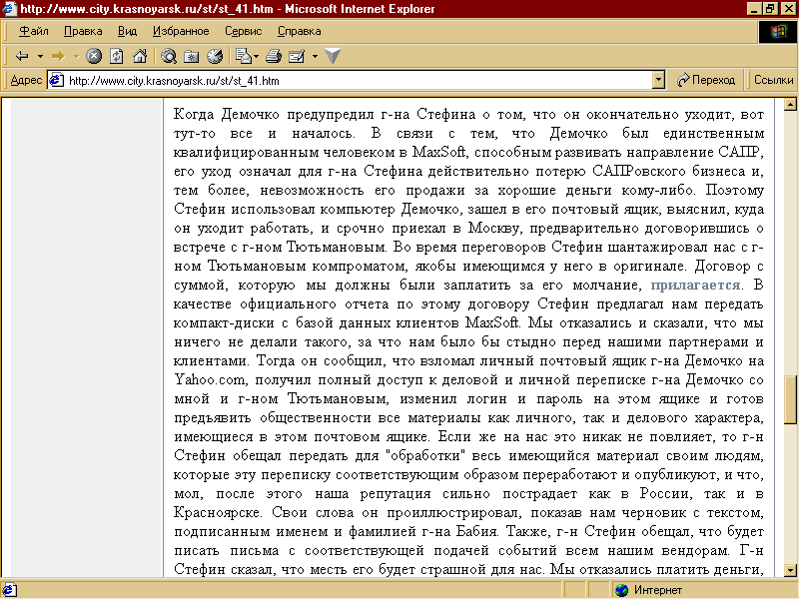Open the прилагается hyperlink
799x599 pixels.
695,285
